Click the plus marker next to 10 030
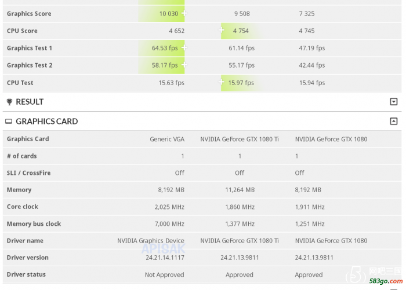This screenshot has width=406, height=290. point(184,13)
